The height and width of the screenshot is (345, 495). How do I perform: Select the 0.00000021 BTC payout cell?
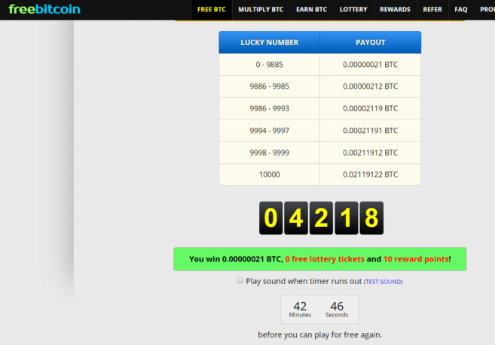(370, 65)
